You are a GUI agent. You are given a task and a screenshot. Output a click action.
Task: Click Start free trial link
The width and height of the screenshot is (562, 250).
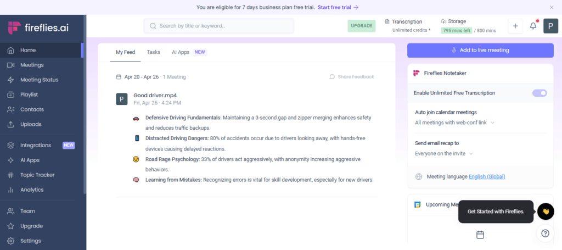click(338, 7)
